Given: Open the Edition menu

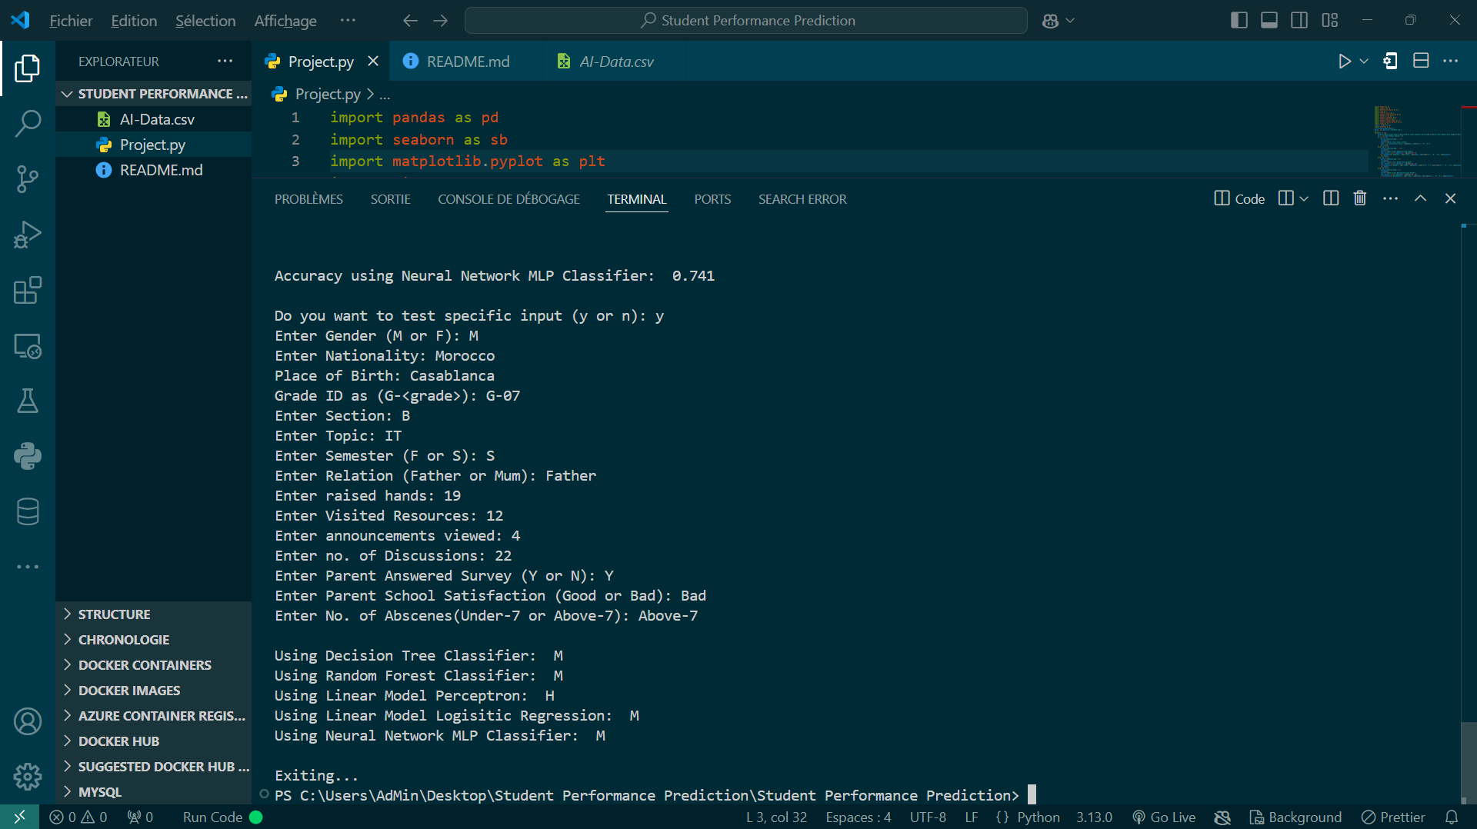Looking at the screenshot, I should click(x=134, y=21).
